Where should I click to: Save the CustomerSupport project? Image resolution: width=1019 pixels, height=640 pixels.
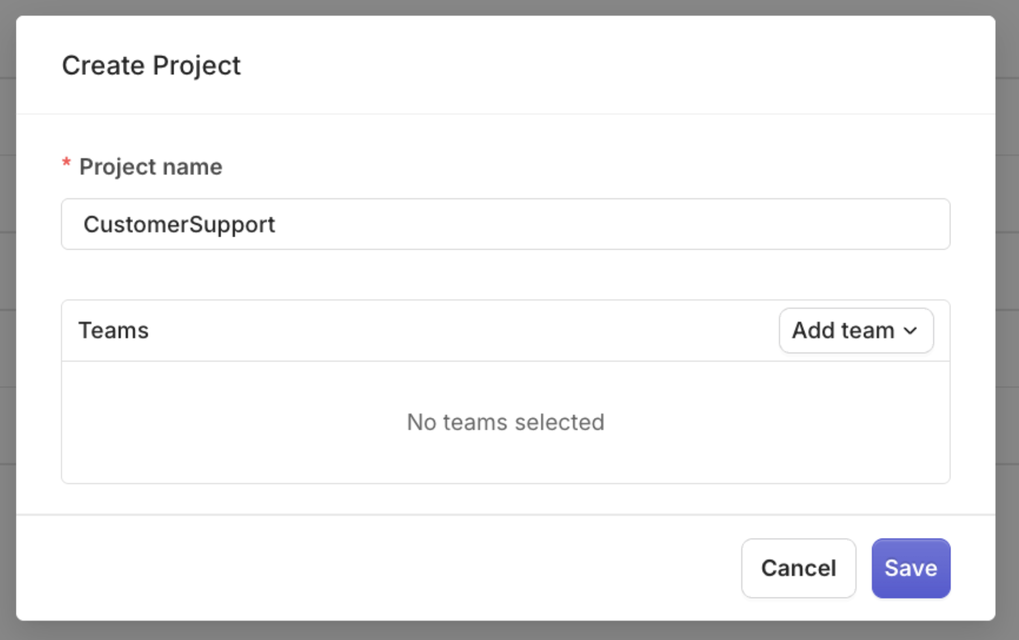coord(910,568)
